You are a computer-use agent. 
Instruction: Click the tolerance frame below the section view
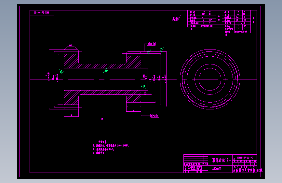click(x=155, y=116)
